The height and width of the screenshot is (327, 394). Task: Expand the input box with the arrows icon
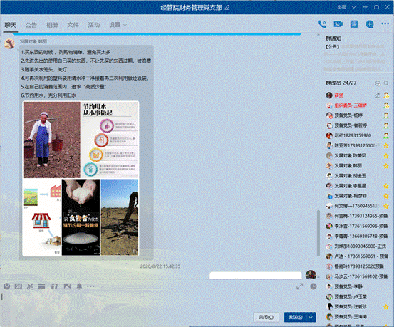pos(299,286)
